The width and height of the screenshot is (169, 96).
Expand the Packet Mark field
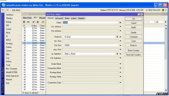(x=120, y=64)
